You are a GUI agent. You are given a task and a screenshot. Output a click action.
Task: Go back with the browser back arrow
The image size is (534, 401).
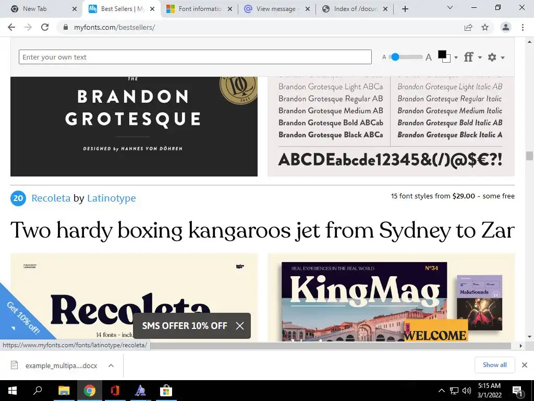[11, 27]
